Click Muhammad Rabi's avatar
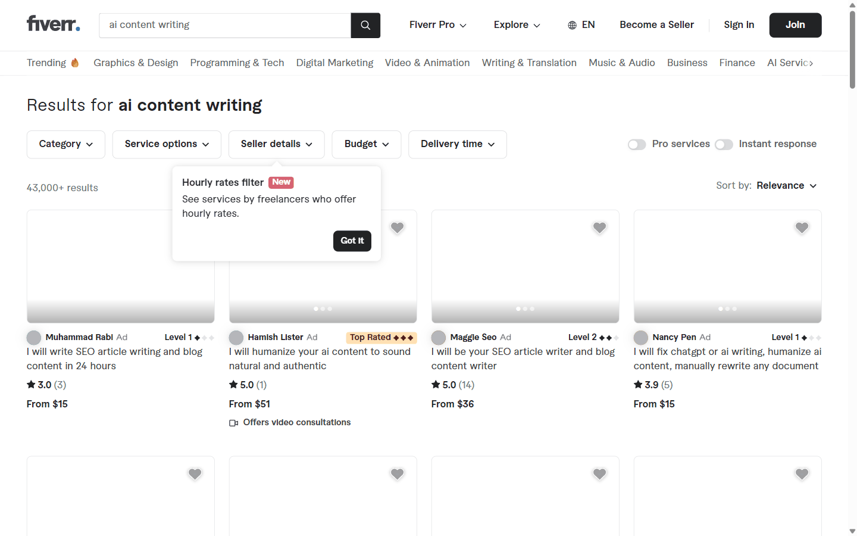Image resolution: width=857 pixels, height=536 pixels. click(x=34, y=338)
